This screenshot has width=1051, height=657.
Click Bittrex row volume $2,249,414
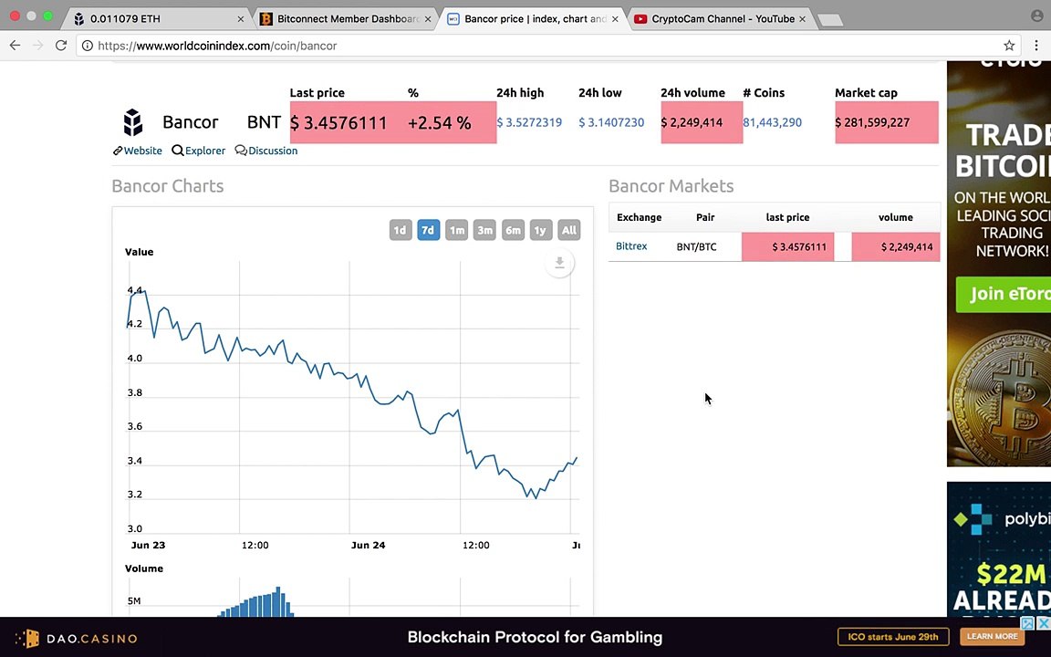907,246
